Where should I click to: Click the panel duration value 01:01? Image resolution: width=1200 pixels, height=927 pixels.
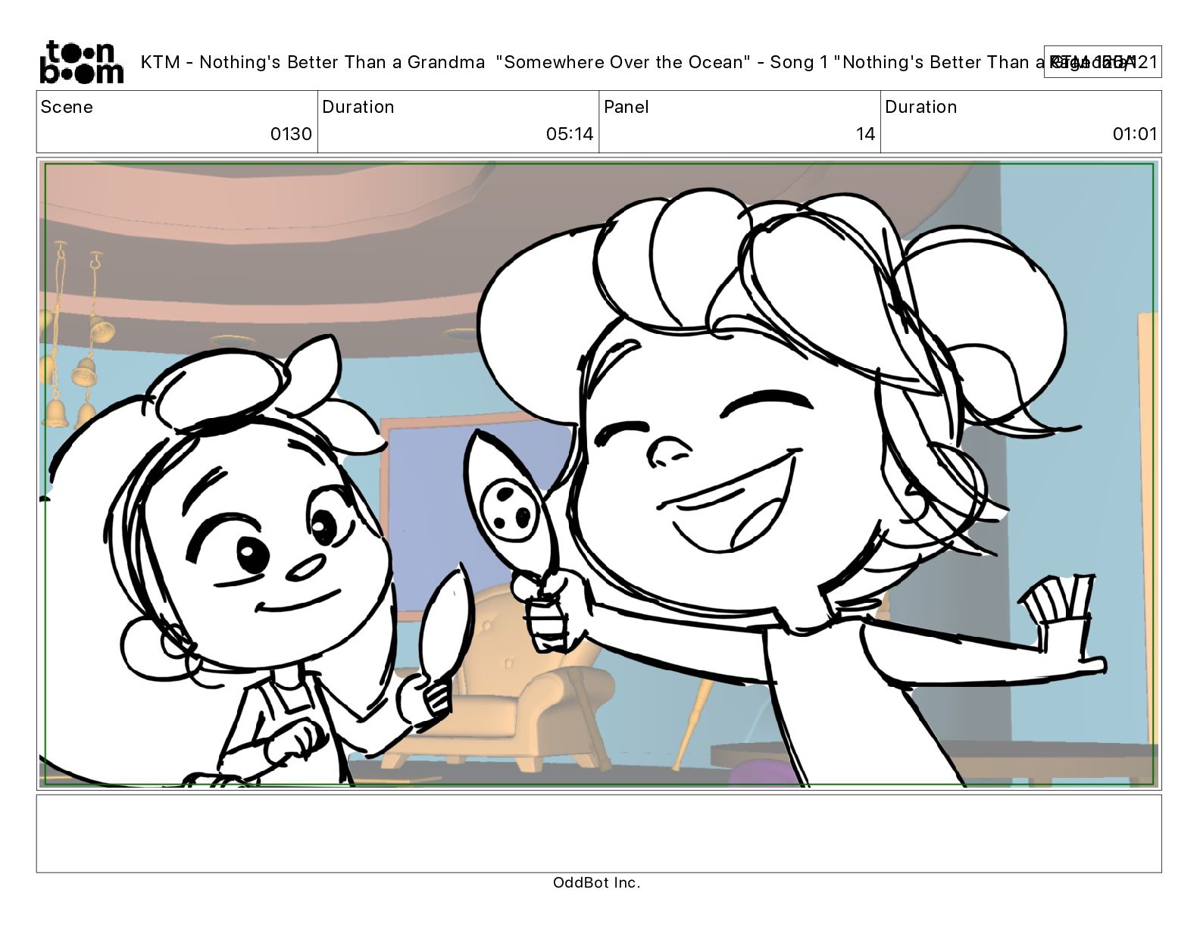[x=1135, y=134]
